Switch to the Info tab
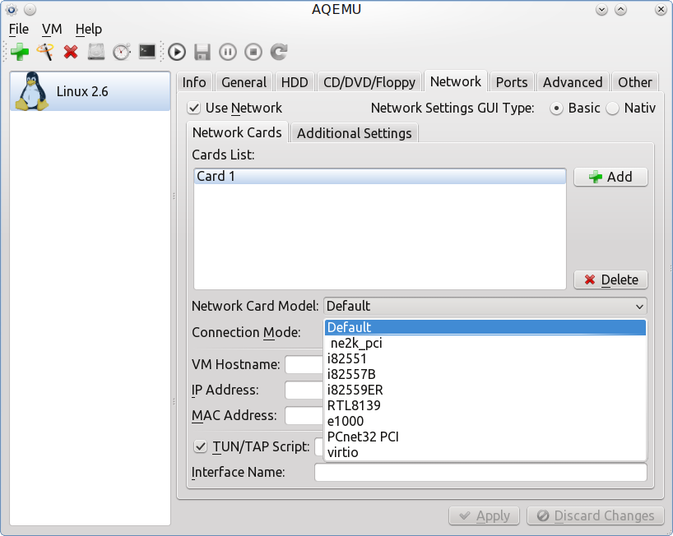The height and width of the screenshot is (536, 673). (194, 82)
